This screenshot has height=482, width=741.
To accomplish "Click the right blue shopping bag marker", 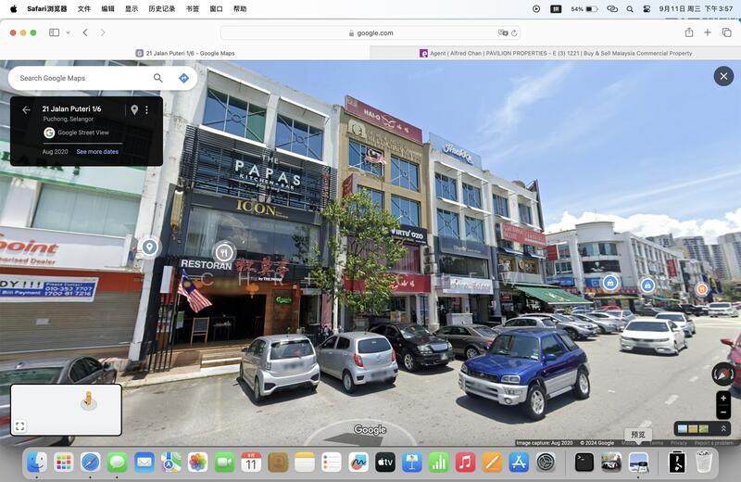I will (647, 285).
